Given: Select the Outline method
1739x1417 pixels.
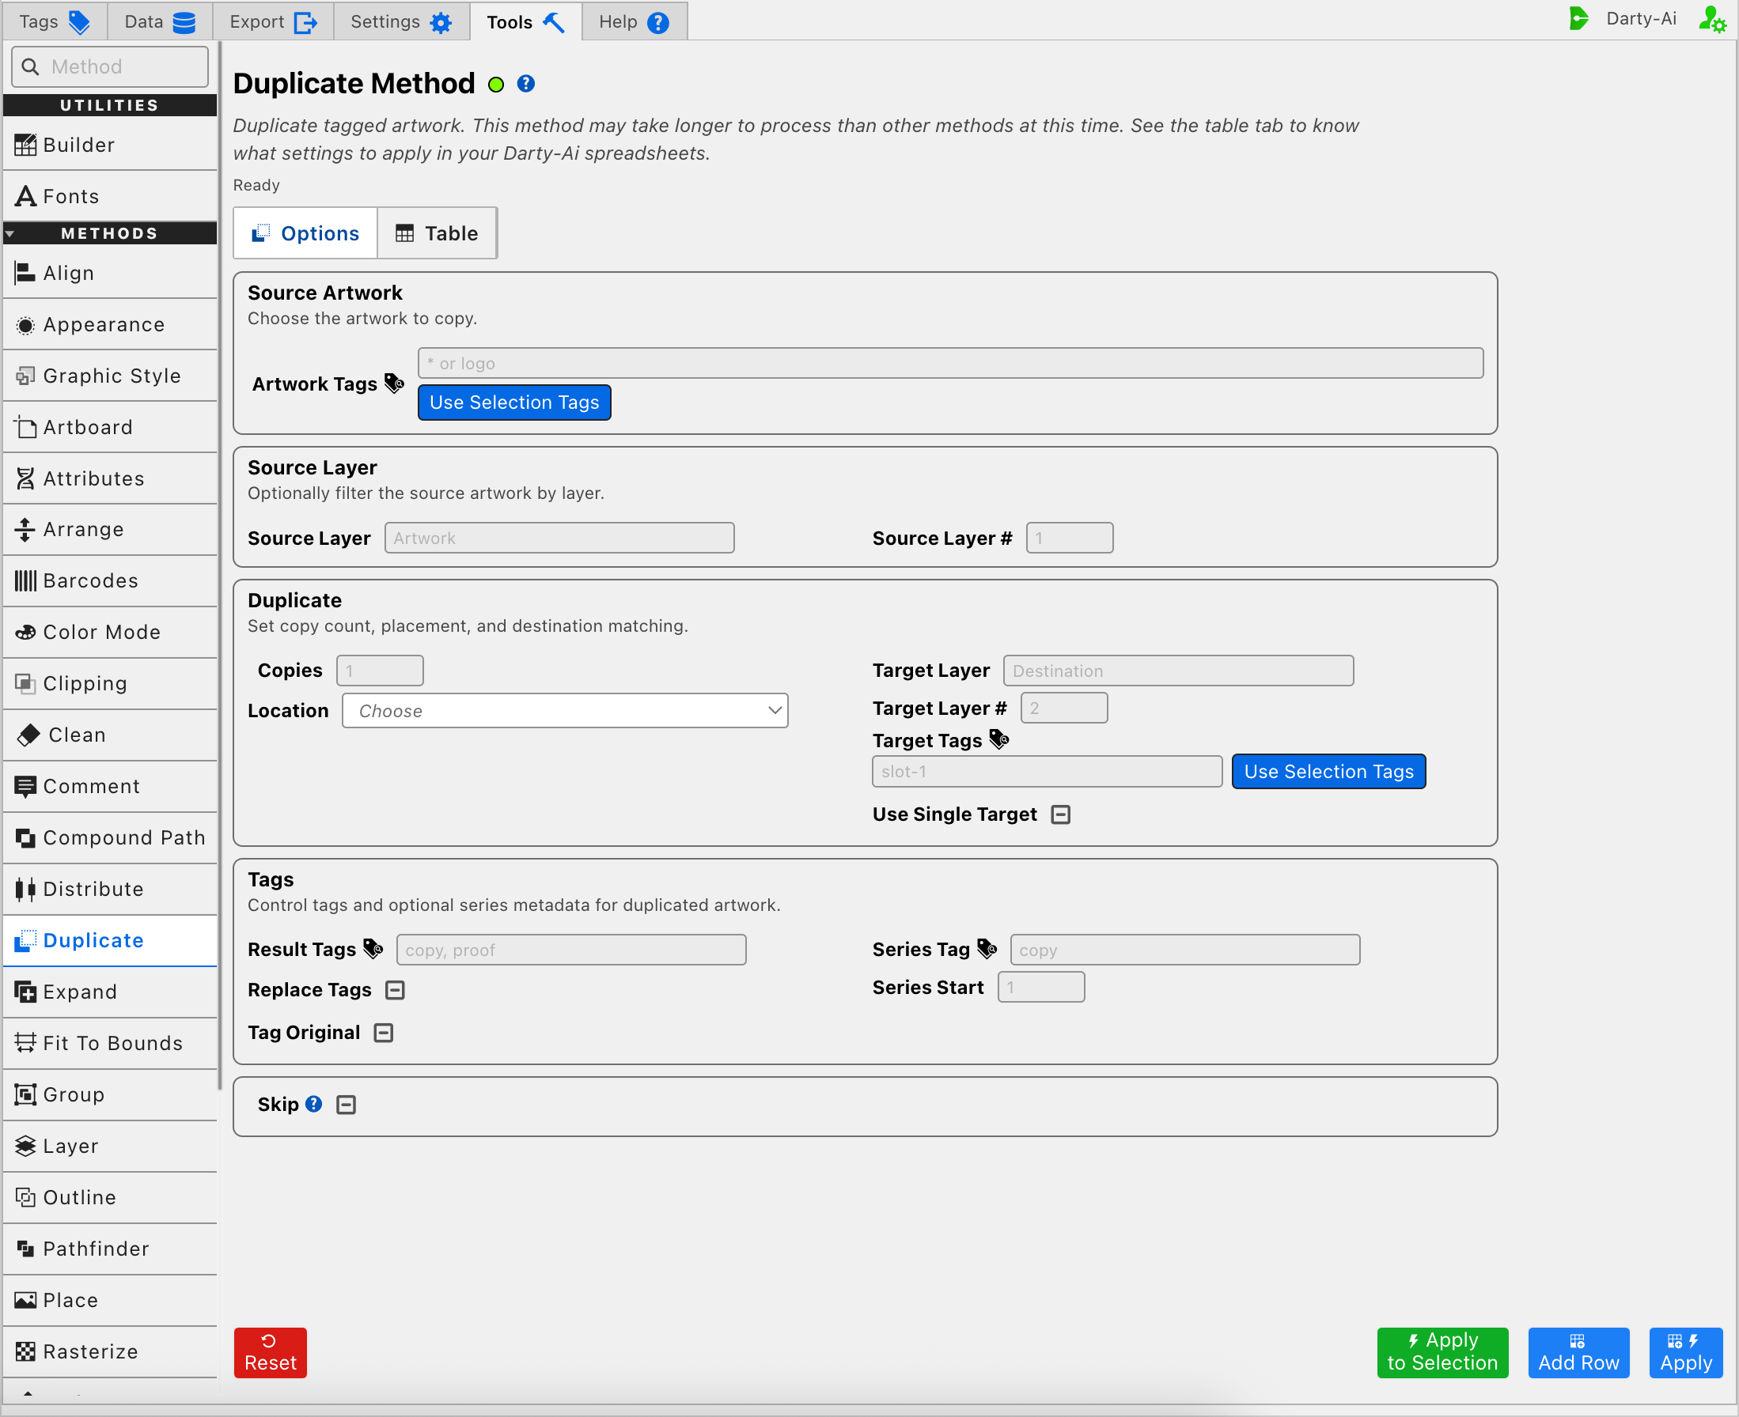Looking at the screenshot, I should click(109, 1198).
